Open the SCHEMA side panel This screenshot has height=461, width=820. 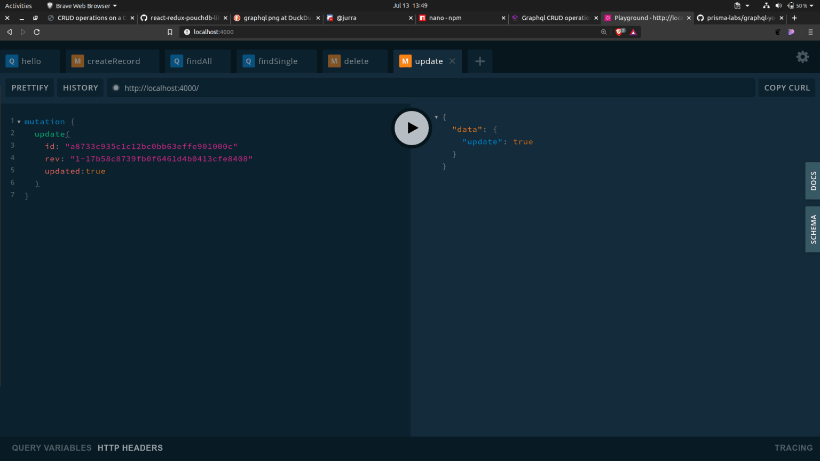point(813,229)
